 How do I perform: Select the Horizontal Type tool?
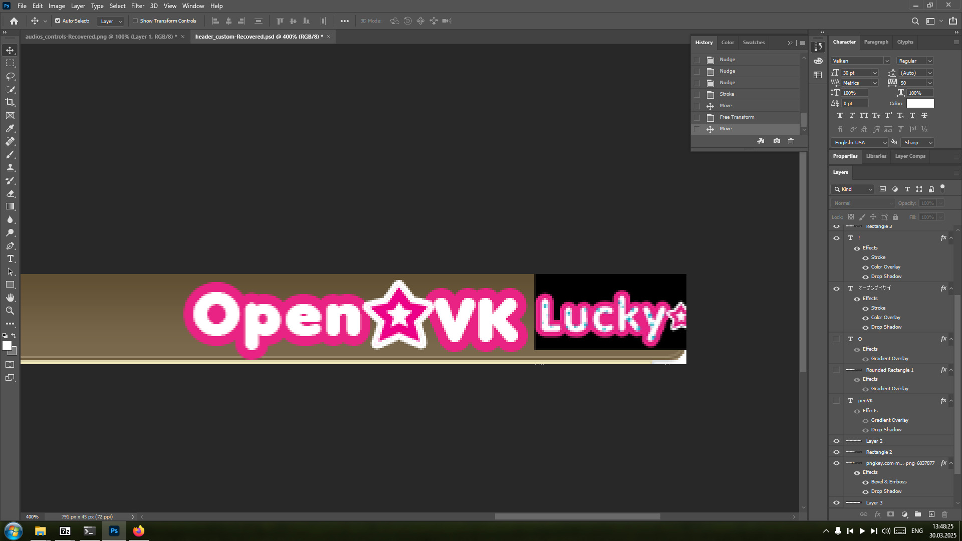coord(10,258)
